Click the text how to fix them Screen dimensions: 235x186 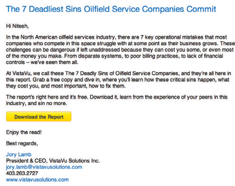107,86
